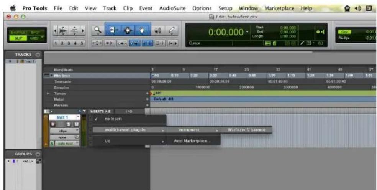Screen dimensions: 377x190
Task: Open the Apple menu
Action: [x=13, y=8]
